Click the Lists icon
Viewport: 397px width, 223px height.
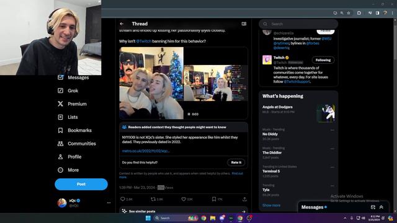60,117
